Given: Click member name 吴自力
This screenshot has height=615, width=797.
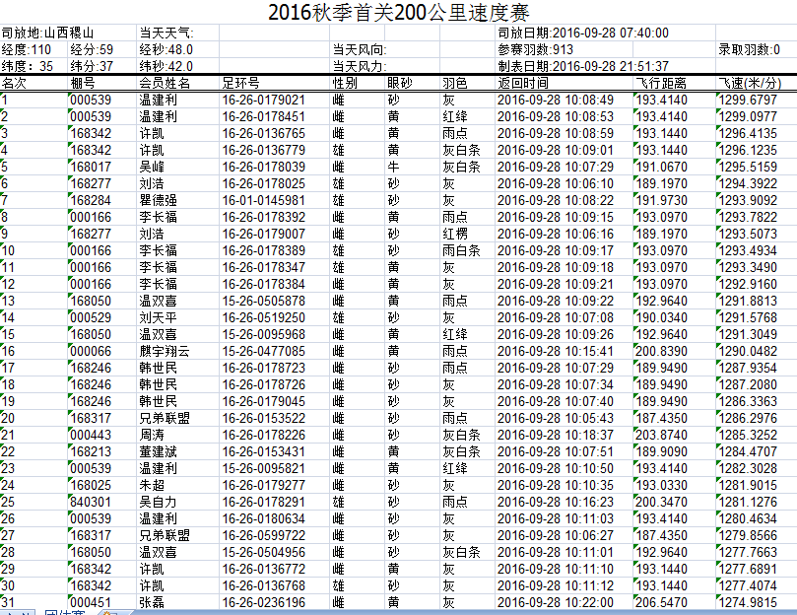Looking at the screenshot, I should 158,503.
